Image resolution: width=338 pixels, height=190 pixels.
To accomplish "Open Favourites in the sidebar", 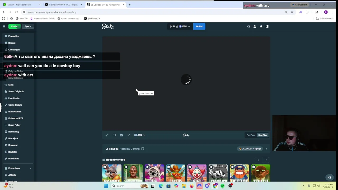I will [x=13, y=36].
